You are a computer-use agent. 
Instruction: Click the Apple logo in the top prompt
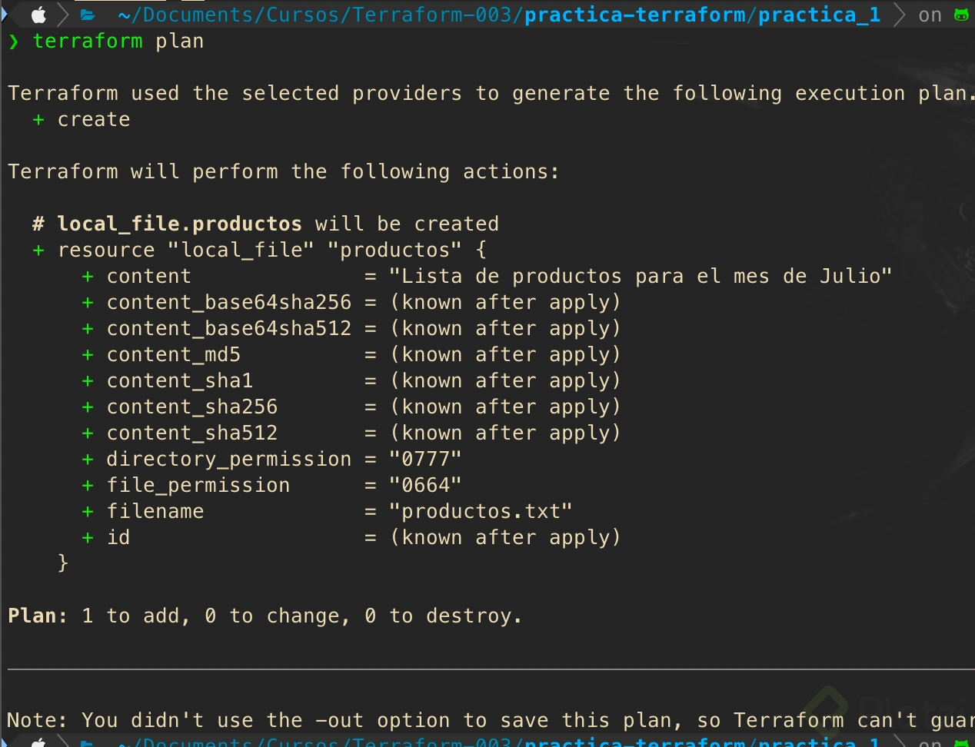point(38,15)
